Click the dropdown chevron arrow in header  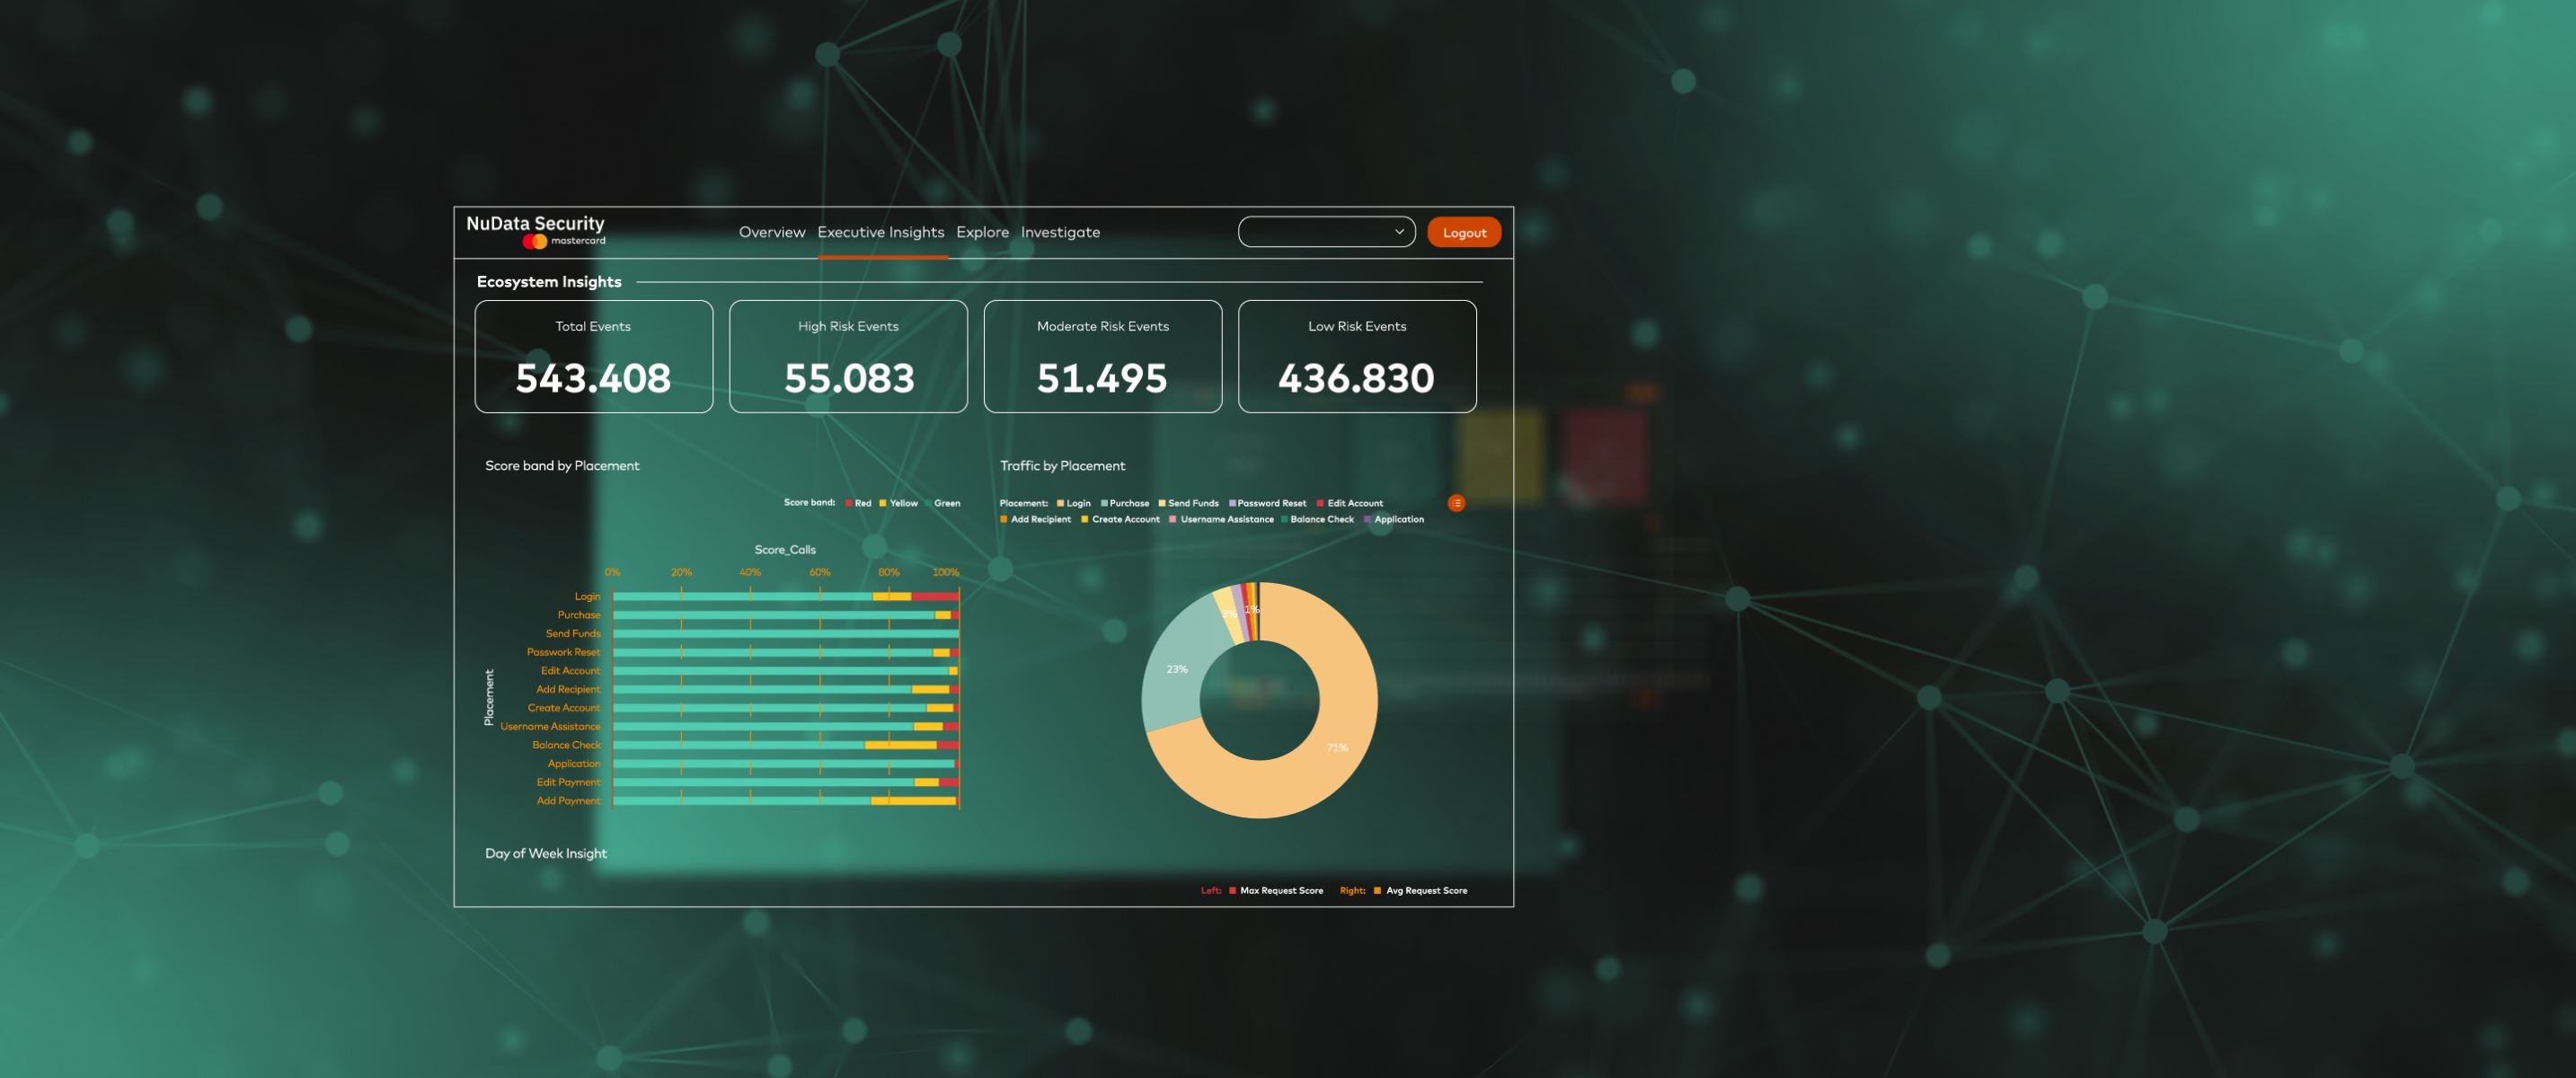click(1399, 232)
